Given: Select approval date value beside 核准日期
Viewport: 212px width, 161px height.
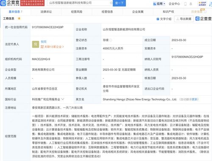Looking at the screenshot, I should click(x=179, y=78).
